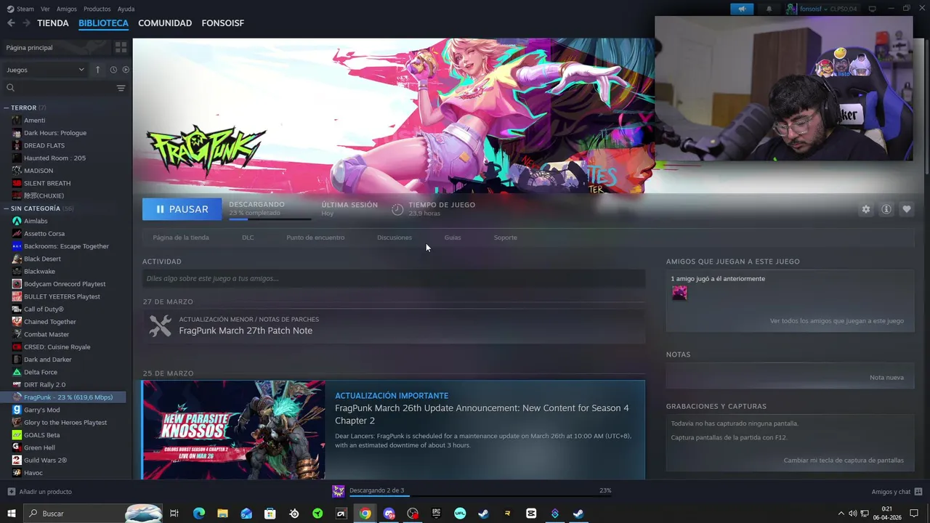Select MADiSON in Terror category
This screenshot has height=523, width=930.
pyautogui.click(x=39, y=171)
